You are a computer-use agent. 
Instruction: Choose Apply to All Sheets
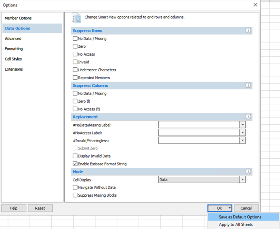coord(236,225)
